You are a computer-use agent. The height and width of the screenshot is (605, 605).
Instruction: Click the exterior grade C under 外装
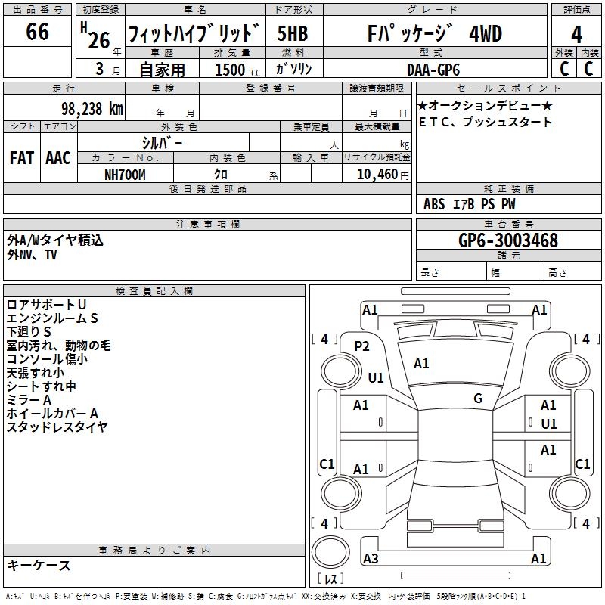pyautogui.click(x=564, y=69)
